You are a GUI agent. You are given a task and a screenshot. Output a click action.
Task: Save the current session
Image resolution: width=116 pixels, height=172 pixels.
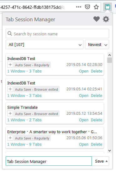(99, 161)
